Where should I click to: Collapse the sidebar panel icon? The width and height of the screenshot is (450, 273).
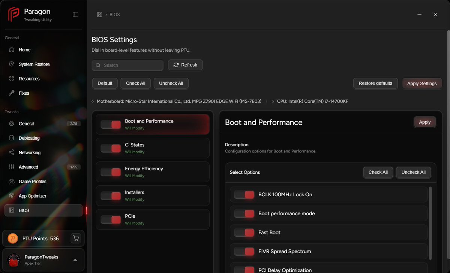pos(75,15)
